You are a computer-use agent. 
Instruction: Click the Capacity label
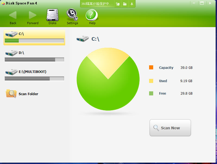point(166,68)
